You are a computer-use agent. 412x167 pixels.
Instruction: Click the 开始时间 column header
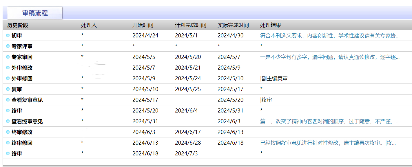(143, 25)
